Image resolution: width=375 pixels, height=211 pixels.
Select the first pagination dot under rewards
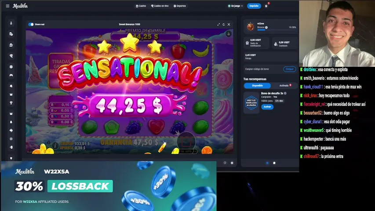click(267, 163)
